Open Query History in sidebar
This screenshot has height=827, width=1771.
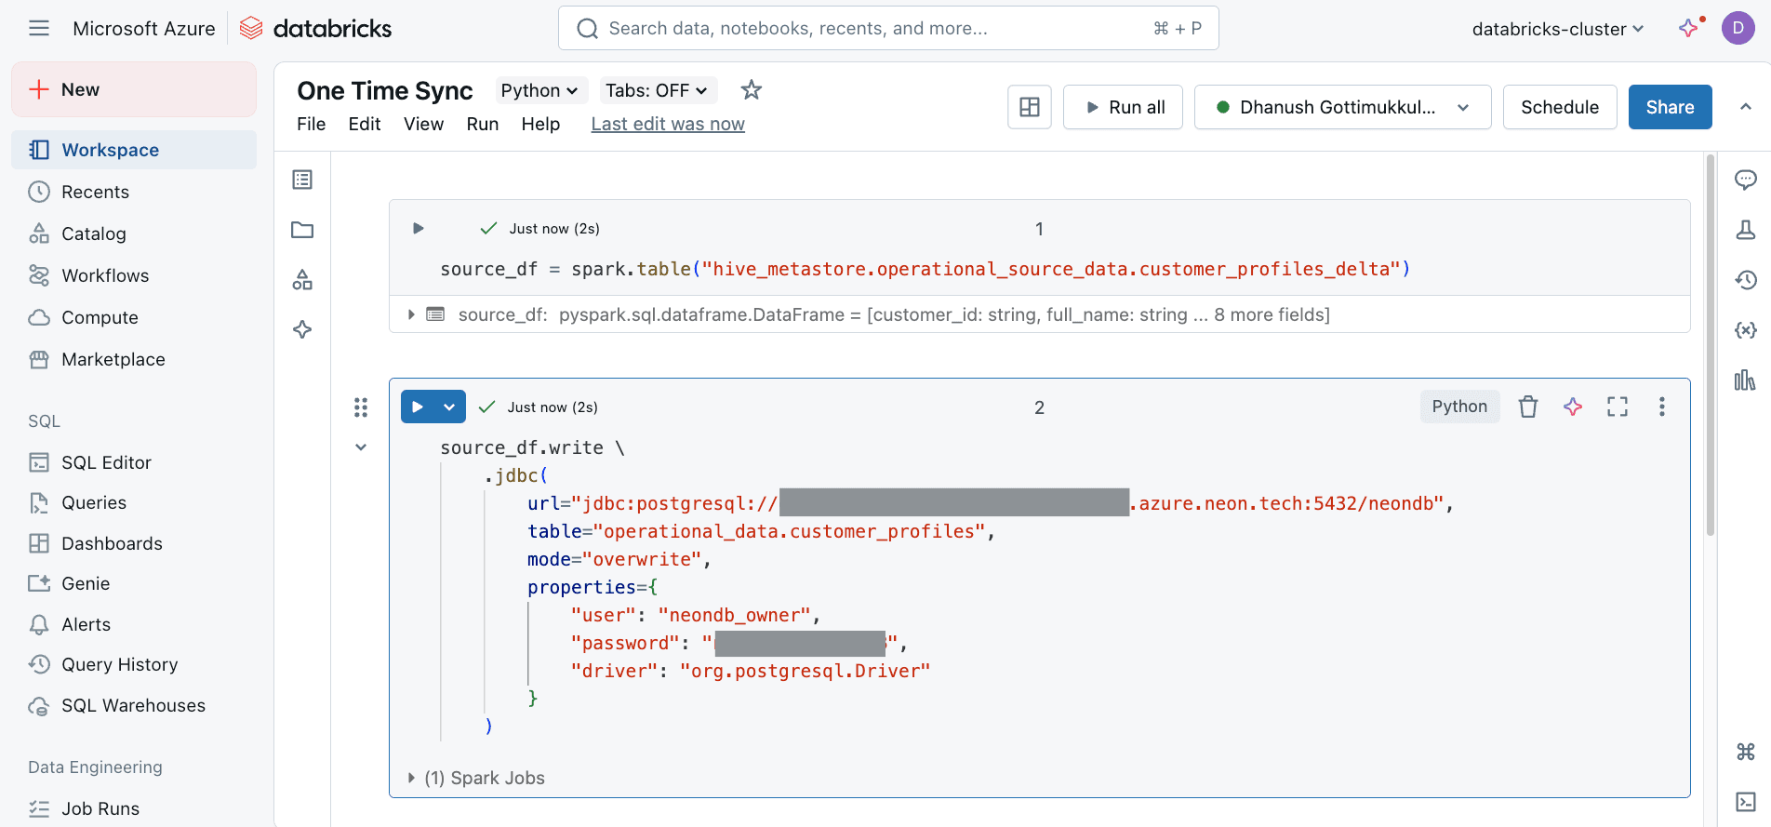(x=134, y=664)
